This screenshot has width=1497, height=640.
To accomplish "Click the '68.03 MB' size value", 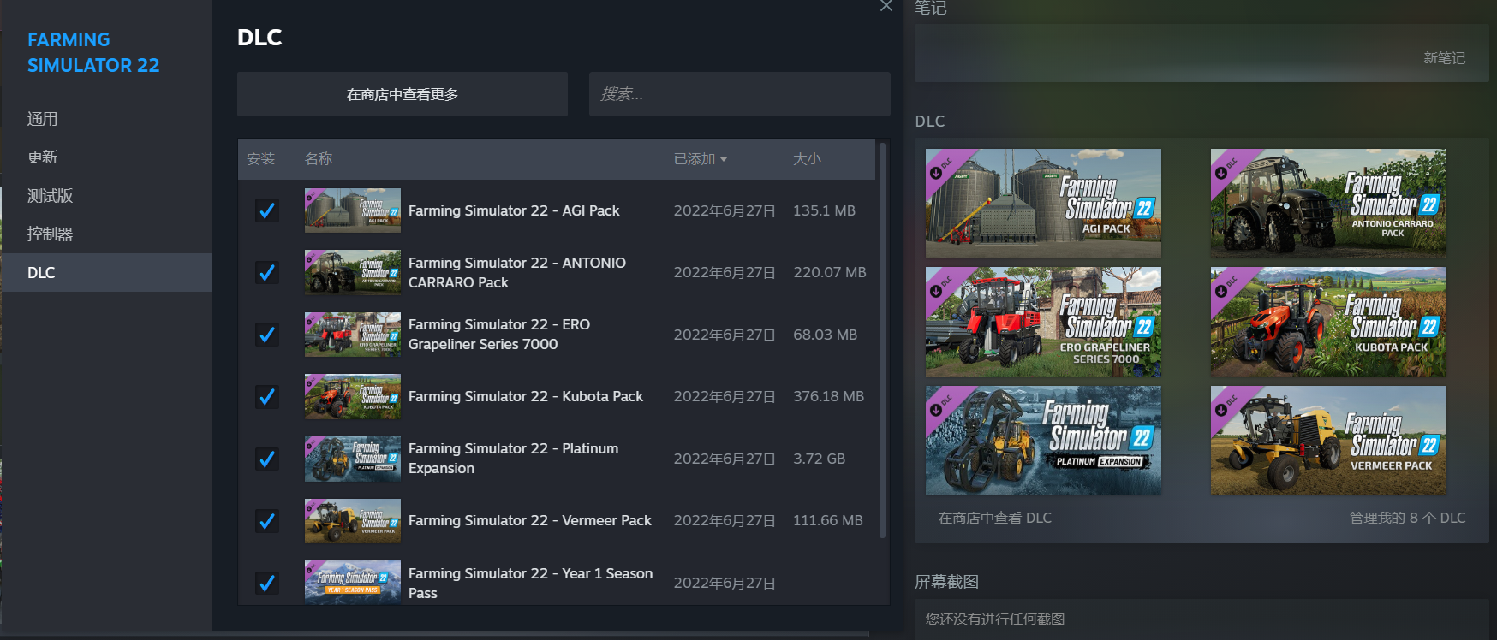I will coord(825,335).
